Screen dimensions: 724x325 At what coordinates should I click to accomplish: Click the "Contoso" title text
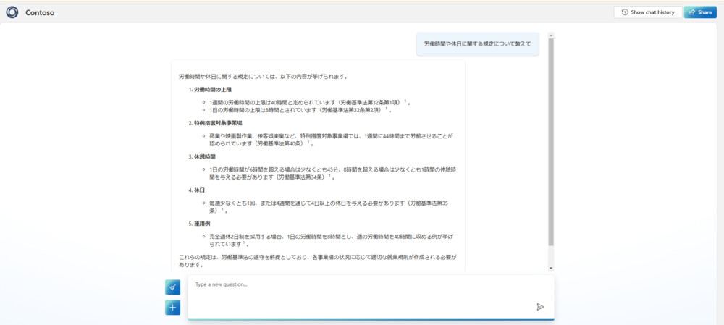click(40, 13)
